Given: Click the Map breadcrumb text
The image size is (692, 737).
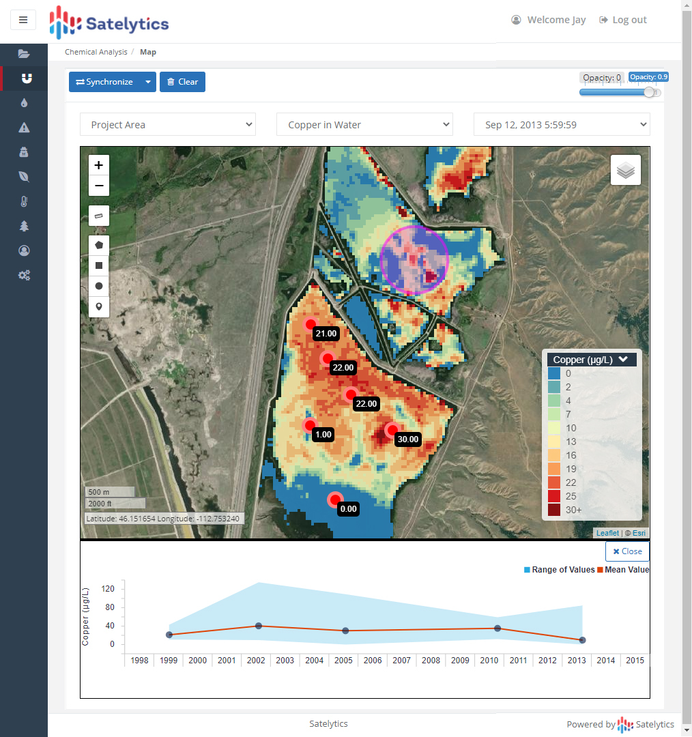Looking at the screenshot, I should [148, 52].
